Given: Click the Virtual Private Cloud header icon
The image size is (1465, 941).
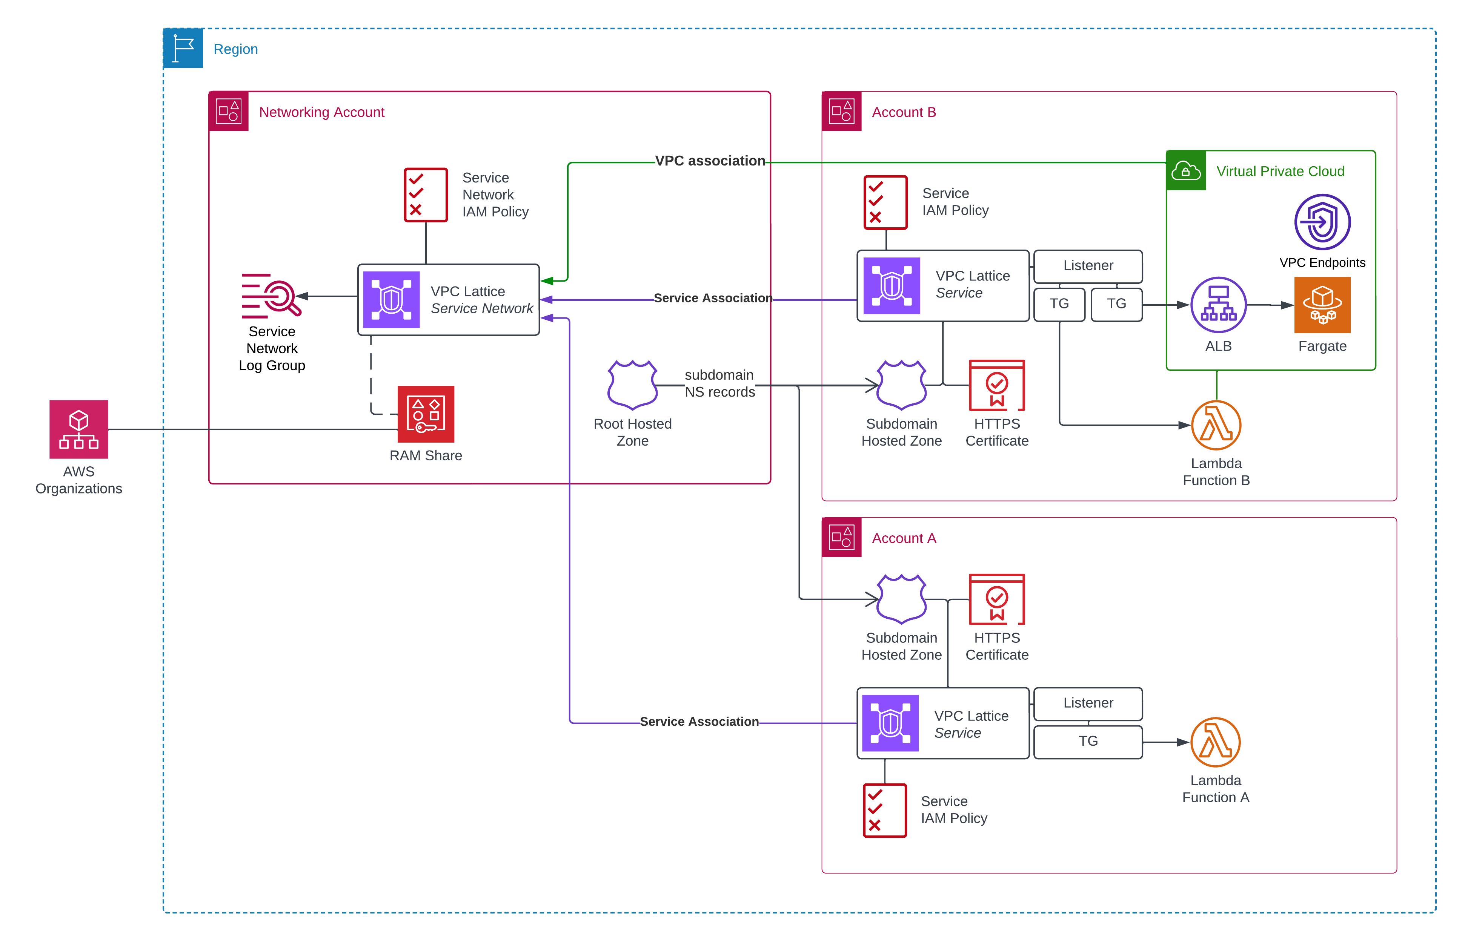Looking at the screenshot, I should [x=1186, y=170].
